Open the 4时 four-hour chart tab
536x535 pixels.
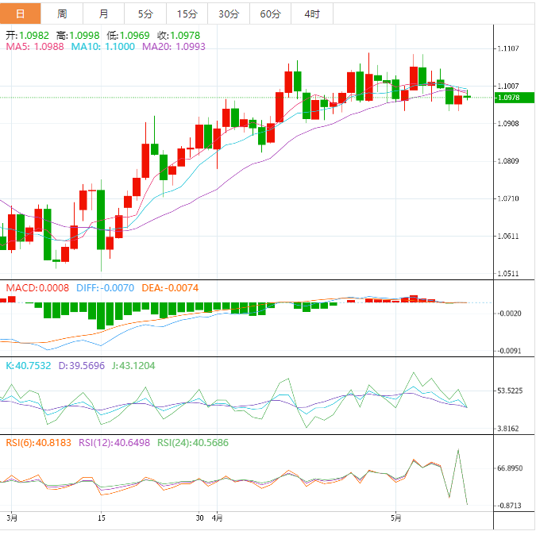312,13
